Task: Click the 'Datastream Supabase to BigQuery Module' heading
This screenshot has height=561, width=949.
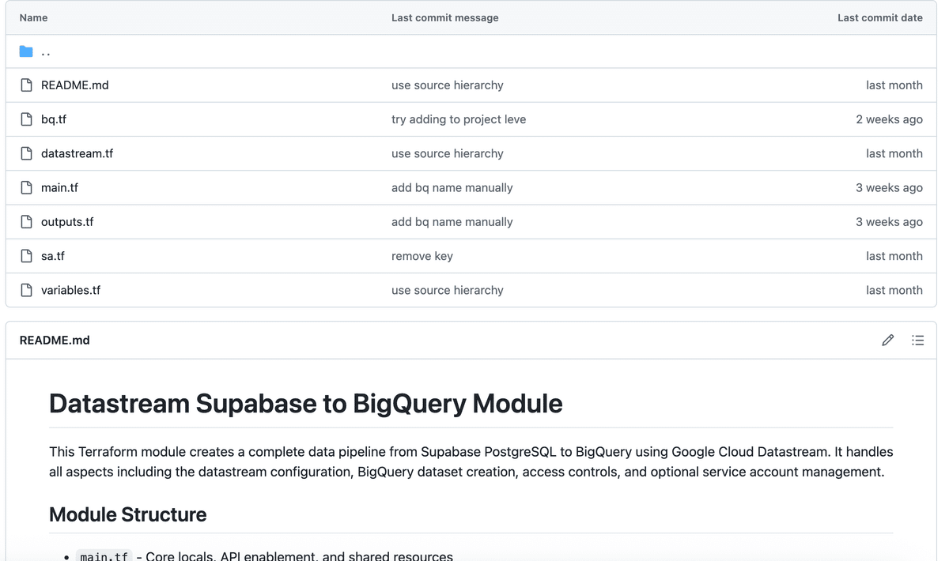Action: pyautogui.click(x=305, y=404)
